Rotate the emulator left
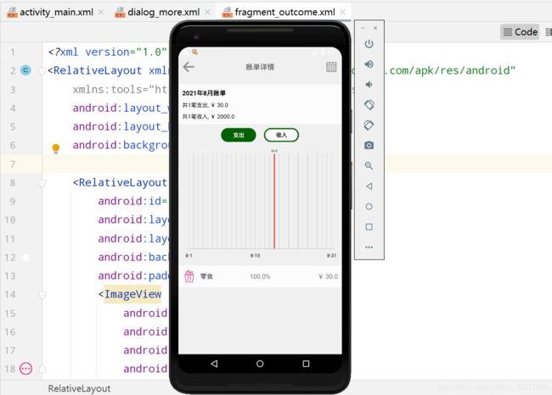The height and width of the screenshot is (395, 552). (369, 105)
